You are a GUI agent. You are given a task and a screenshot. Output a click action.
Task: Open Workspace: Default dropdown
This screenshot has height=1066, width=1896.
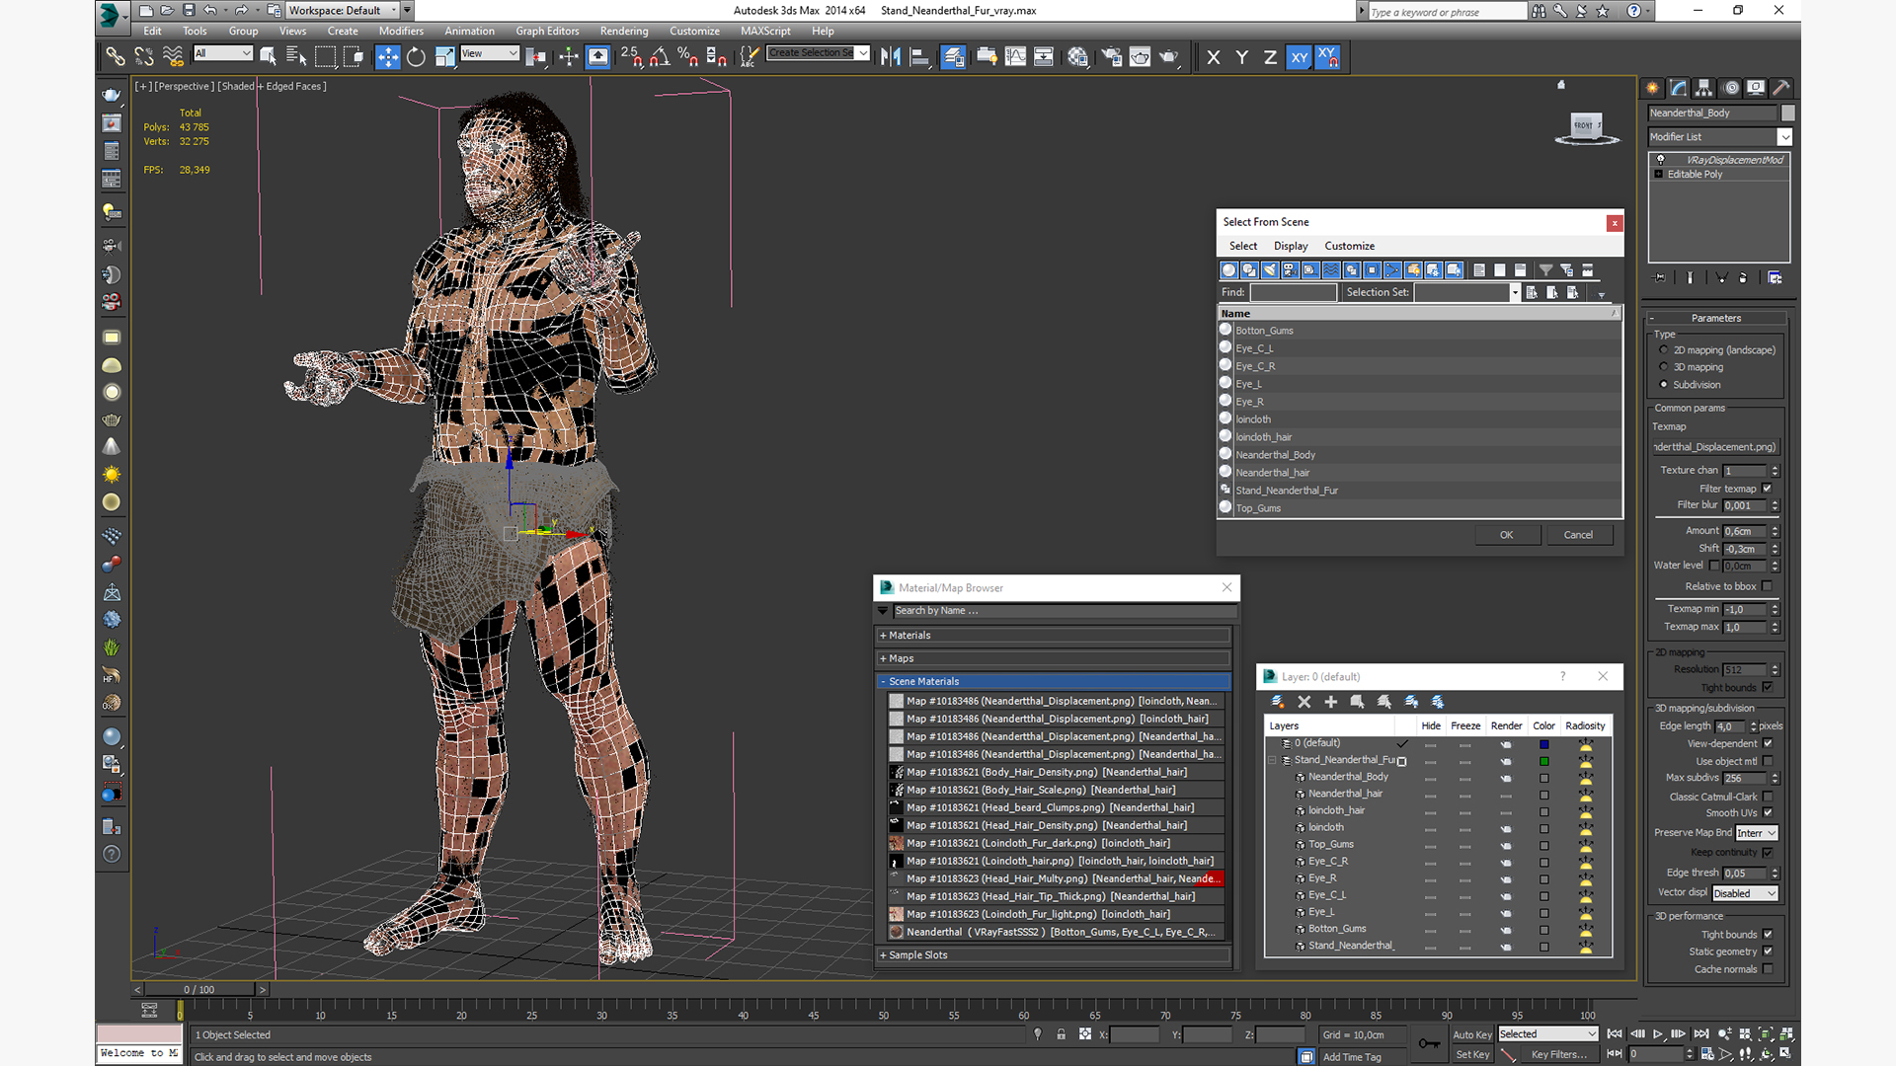tap(343, 11)
